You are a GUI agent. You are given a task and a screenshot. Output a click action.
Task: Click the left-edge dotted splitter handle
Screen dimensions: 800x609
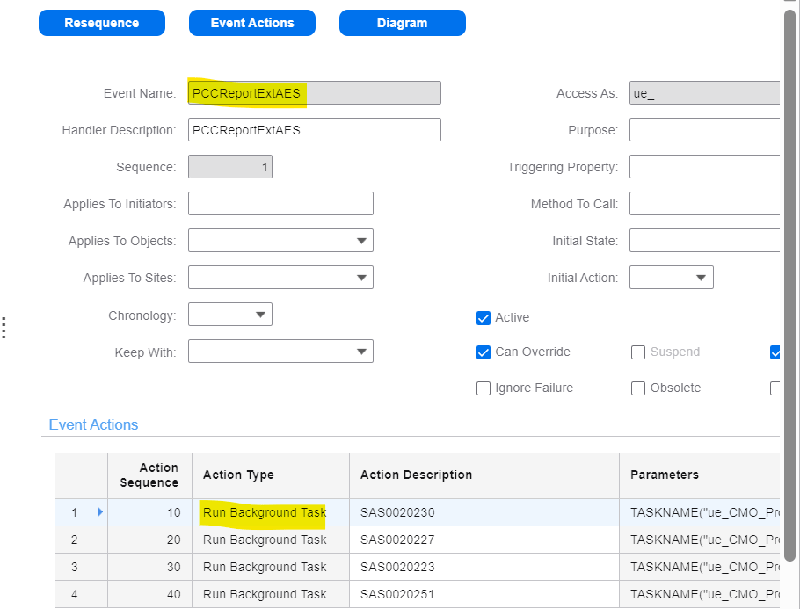tap(4, 328)
